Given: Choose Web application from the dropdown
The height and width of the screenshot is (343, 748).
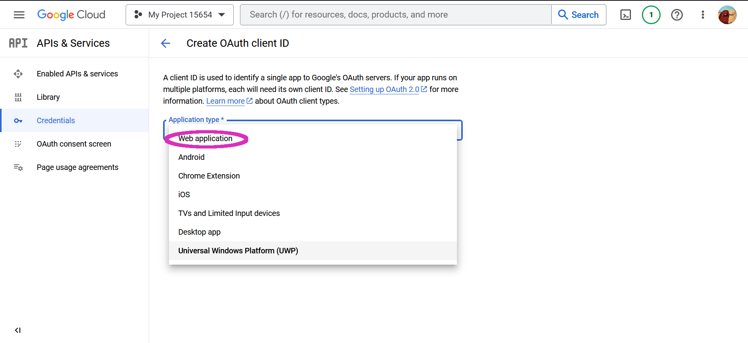Looking at the screenshot, I should point(313,138).
